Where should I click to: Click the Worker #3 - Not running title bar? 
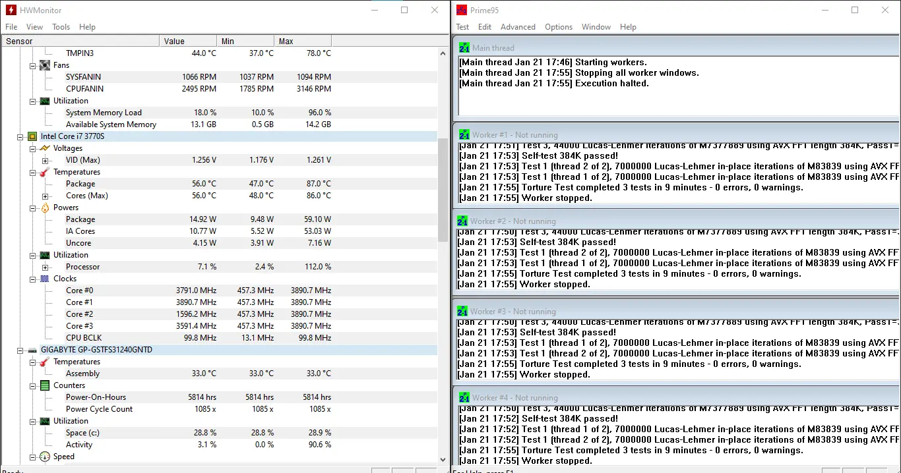675,311
